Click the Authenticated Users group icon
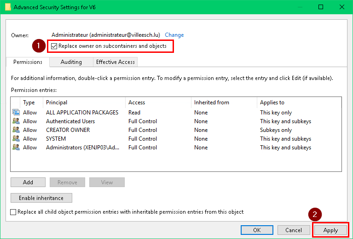 point(16,121)
